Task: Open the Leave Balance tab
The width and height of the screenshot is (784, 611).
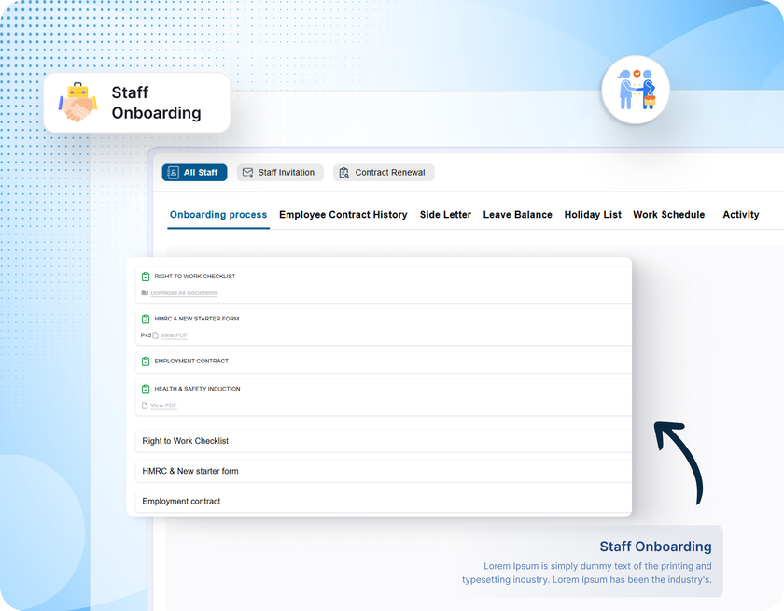Action: click(517, 215)
